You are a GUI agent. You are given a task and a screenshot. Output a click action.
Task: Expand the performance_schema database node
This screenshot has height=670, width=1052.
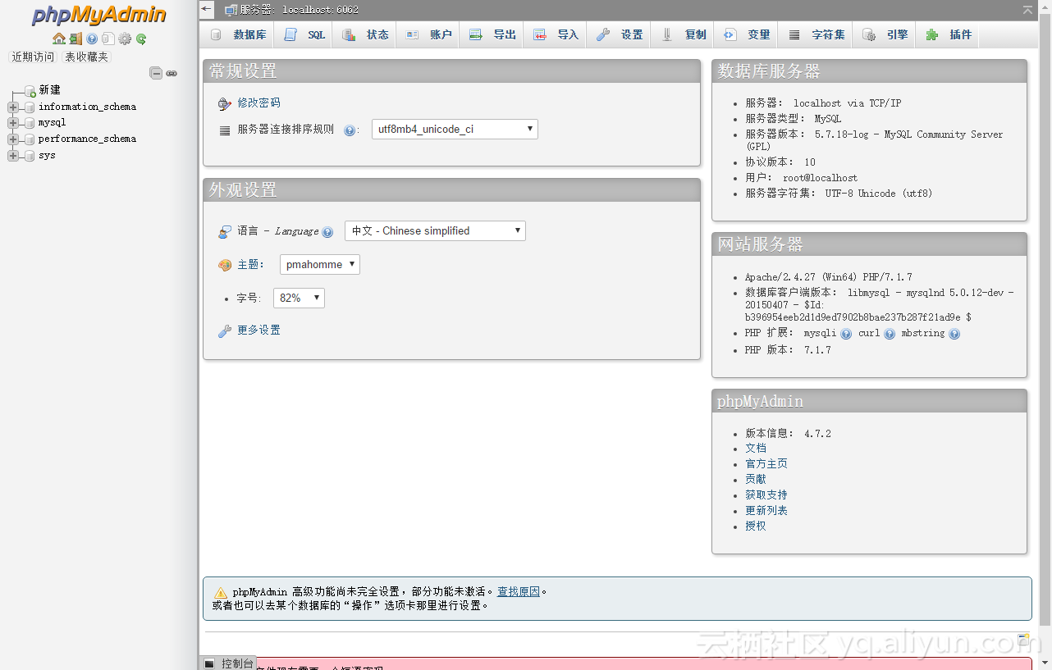13,139
